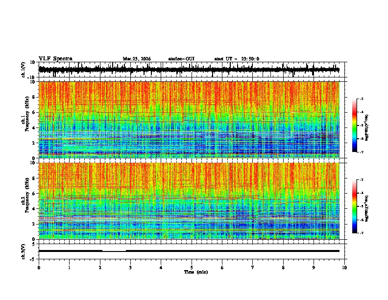The image size is (388, 300).
Task: Click inside the ch.1 spectrogram panel
Action: click(x=189, y=120)
